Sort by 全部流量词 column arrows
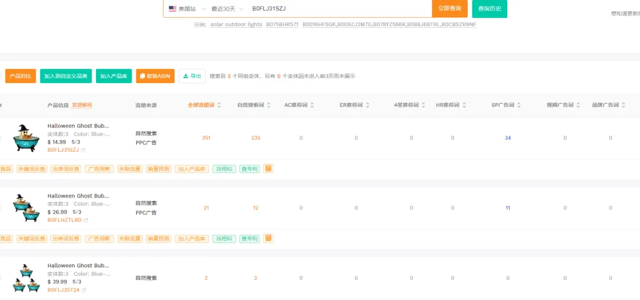640x300 pixels. pyautogui.click(x=219, y=106)
